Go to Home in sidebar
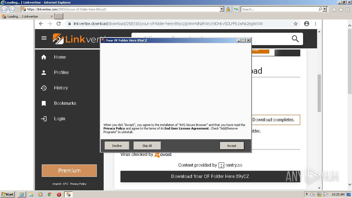The height and width of the screenshot is (198, 352). point(60,57)
